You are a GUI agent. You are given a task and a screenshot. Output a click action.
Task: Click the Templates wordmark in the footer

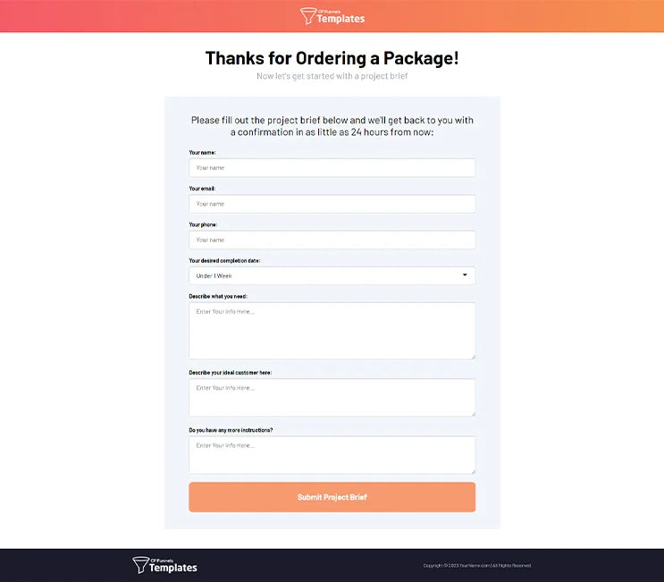click(x=172, y=568)
